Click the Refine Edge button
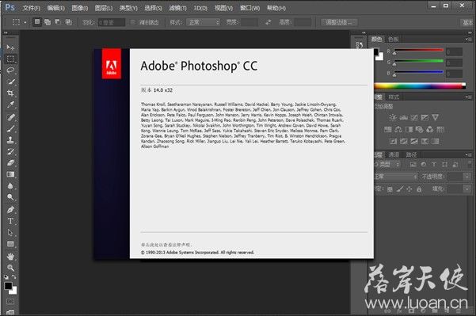476x316 pixels. pos(339,22)
